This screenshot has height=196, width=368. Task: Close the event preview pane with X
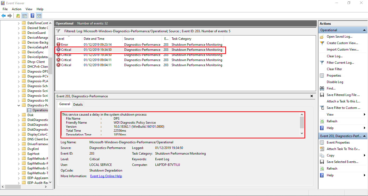pos(312,96)
